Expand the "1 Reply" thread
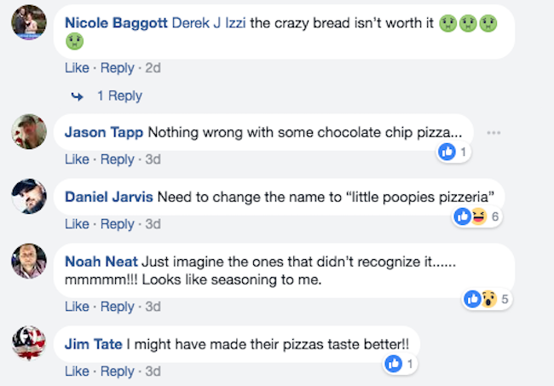 [x=119, y=96]
